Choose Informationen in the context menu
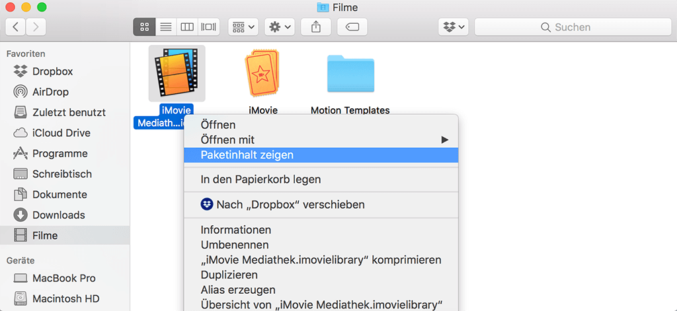677x311 pixels. [x=321, y=230]
